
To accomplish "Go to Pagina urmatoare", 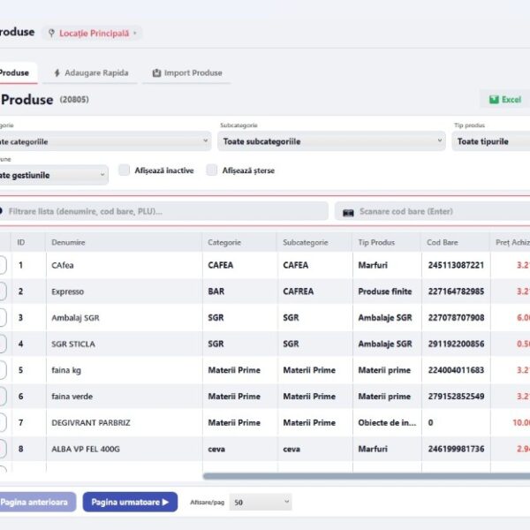I will coord(130,502).
